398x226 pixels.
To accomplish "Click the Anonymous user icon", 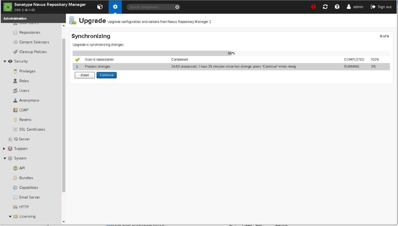I will (15, 100).
